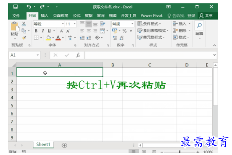Increase decimal places
Viewport: 232px width, 155px height.
tap(115, 38)
